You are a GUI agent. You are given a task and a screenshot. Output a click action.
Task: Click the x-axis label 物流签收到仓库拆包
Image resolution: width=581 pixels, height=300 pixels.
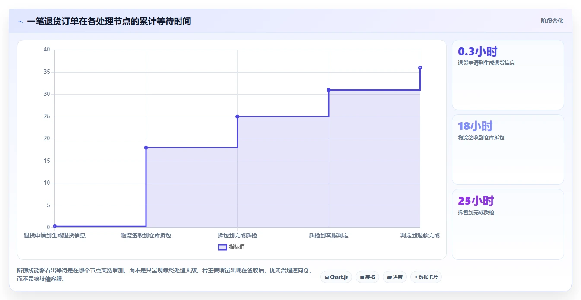146,236
